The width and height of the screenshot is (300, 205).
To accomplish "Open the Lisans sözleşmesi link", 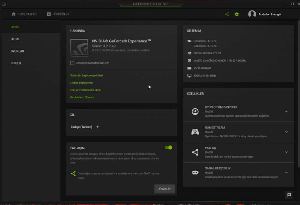I will click(x=82, y=83).
